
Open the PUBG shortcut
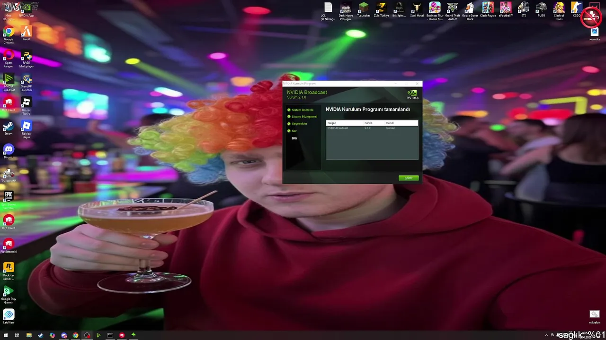pos(541,10)
